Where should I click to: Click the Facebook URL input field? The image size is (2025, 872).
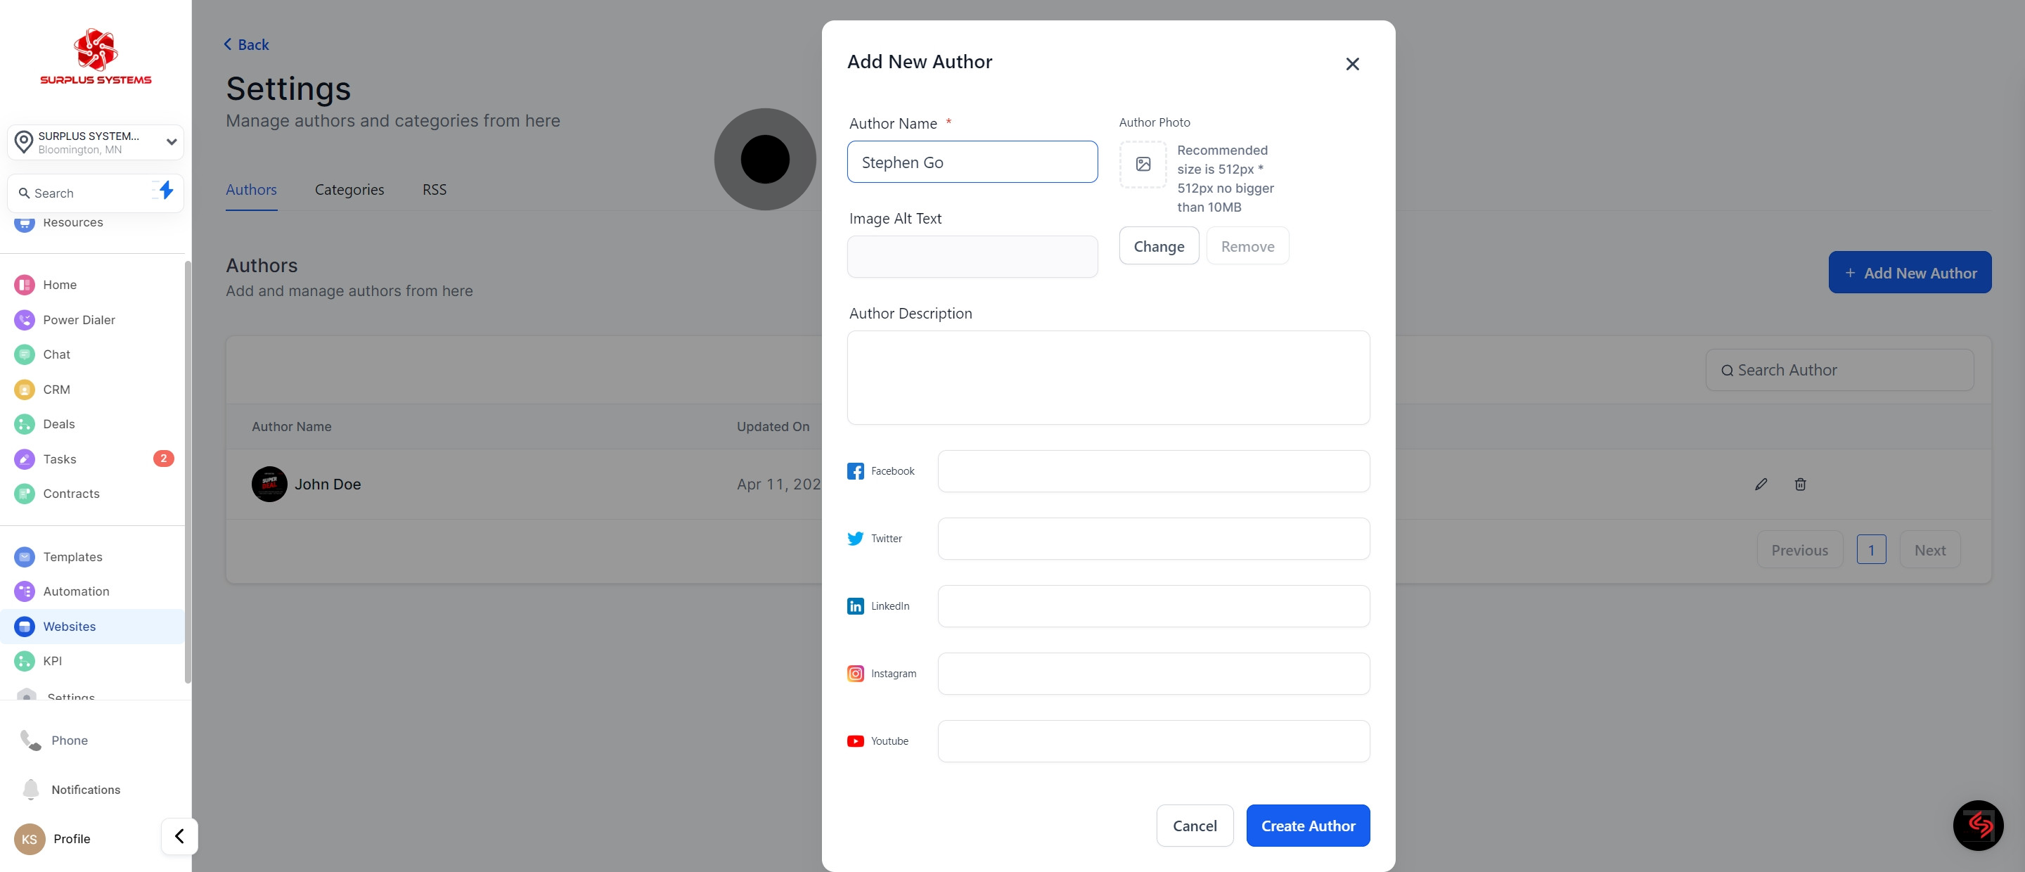pyautogui.click(x=1153, y=471)
